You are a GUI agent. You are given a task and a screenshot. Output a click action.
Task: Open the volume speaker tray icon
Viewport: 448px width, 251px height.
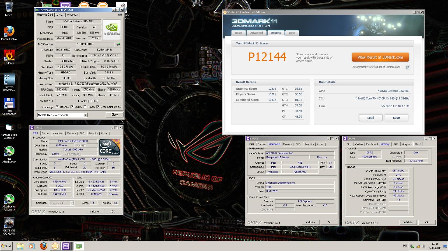tap(423, 246)
